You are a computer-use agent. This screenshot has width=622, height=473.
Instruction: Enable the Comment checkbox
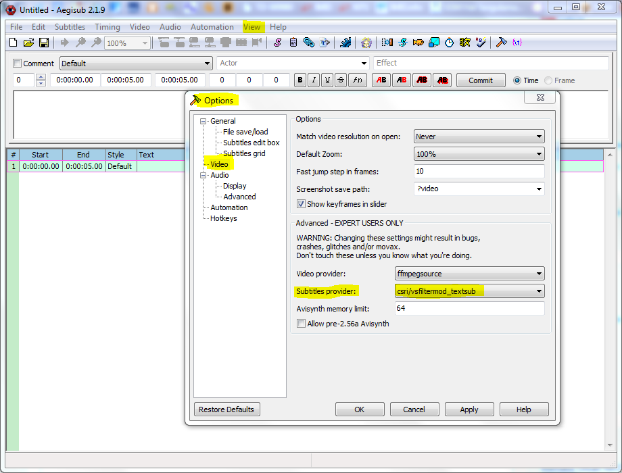click(18, 64)
